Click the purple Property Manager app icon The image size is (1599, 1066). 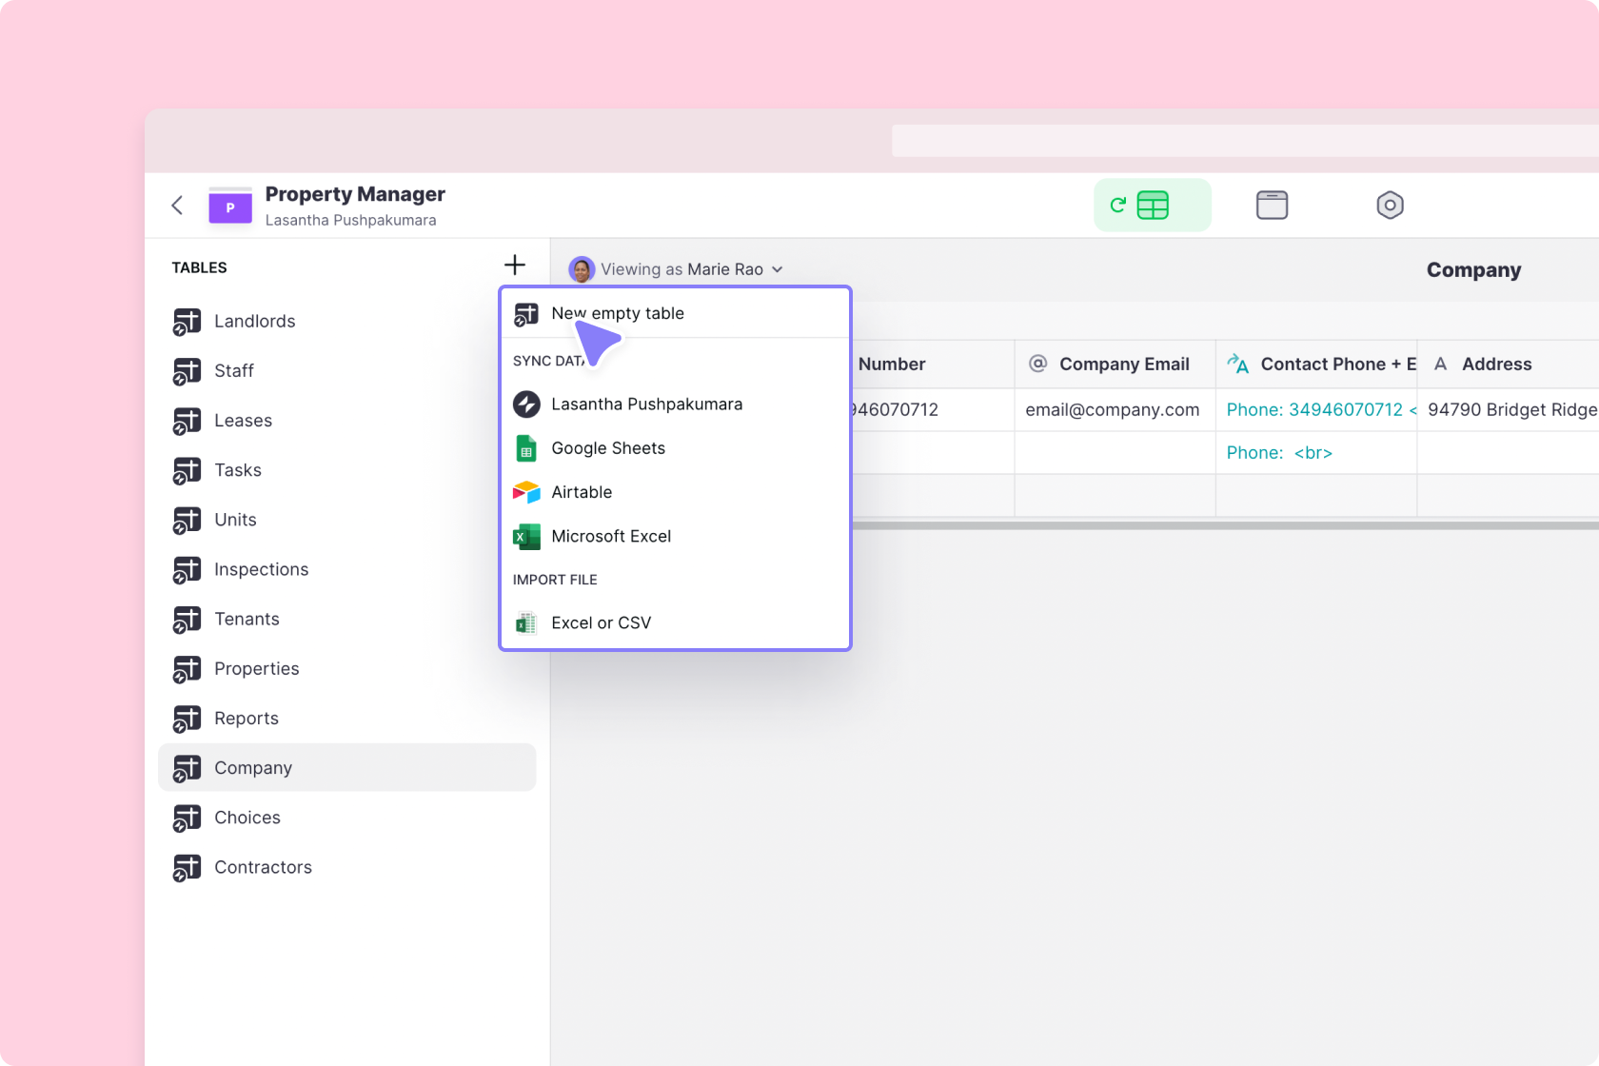point(230,207)
